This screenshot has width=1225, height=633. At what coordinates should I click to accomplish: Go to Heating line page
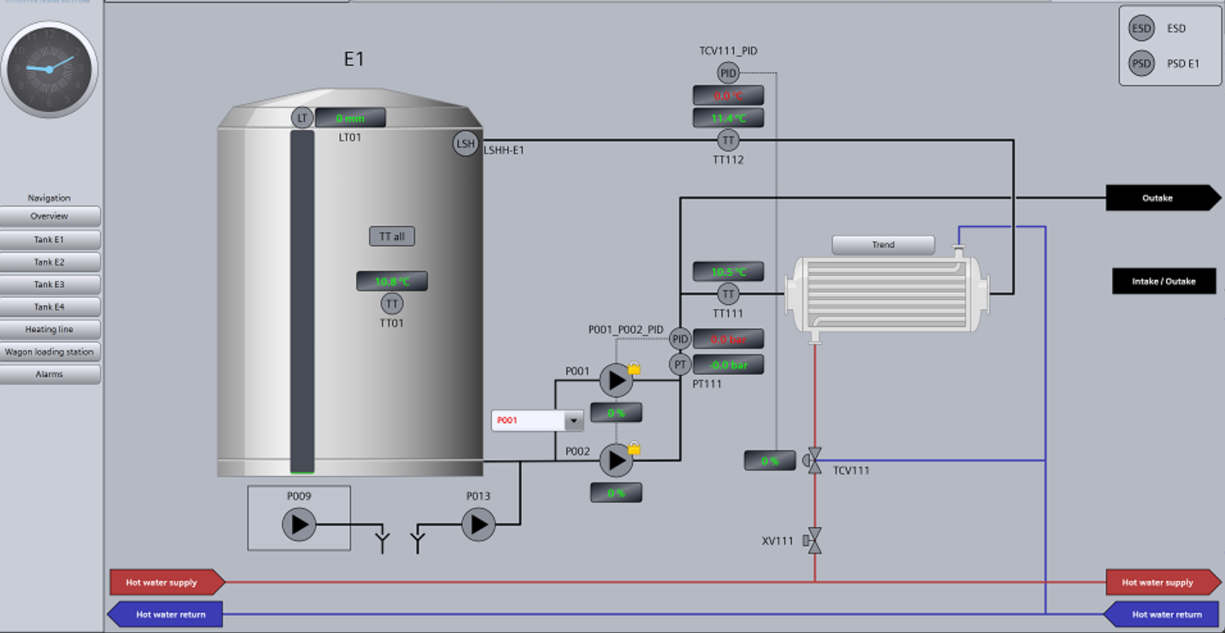click(x=50, y=329)
